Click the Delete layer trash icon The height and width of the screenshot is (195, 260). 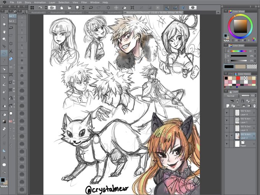click(254, 106)
